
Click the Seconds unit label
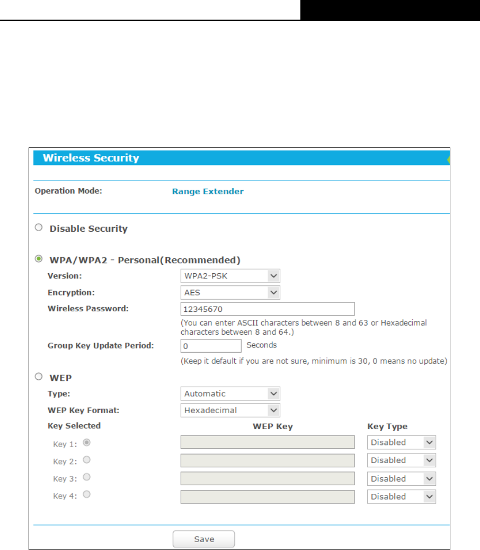click(x=262, y=345)
